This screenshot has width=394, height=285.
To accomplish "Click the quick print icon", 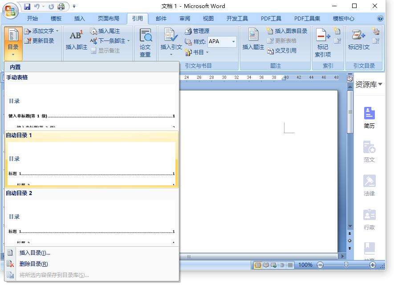I will click(61, 7).
